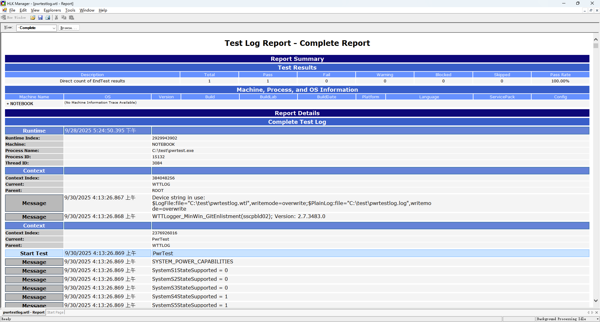
Task: Click the Browse... button
Action: (x=69, y=28)
